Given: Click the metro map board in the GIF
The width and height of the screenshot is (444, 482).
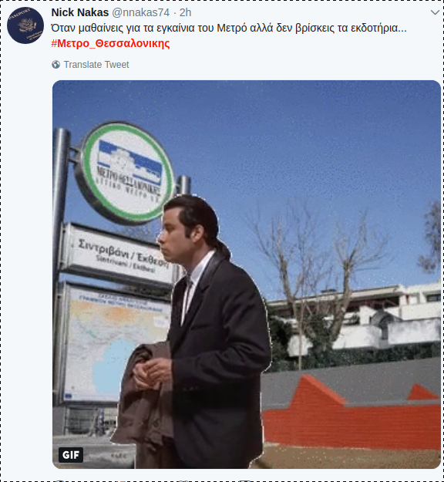Looking at the screenshot, I should (115, 344).
